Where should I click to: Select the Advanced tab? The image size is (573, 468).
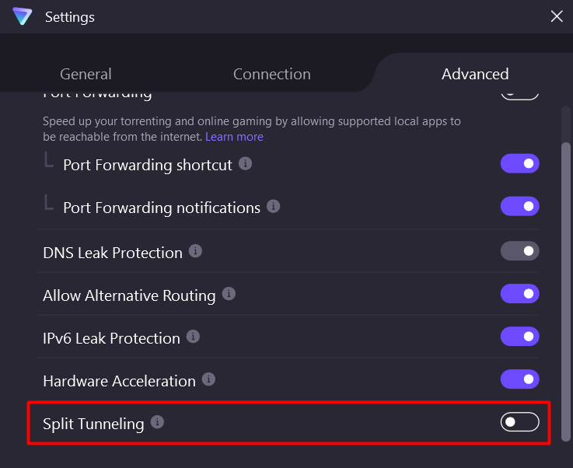[x=475, y=74]
